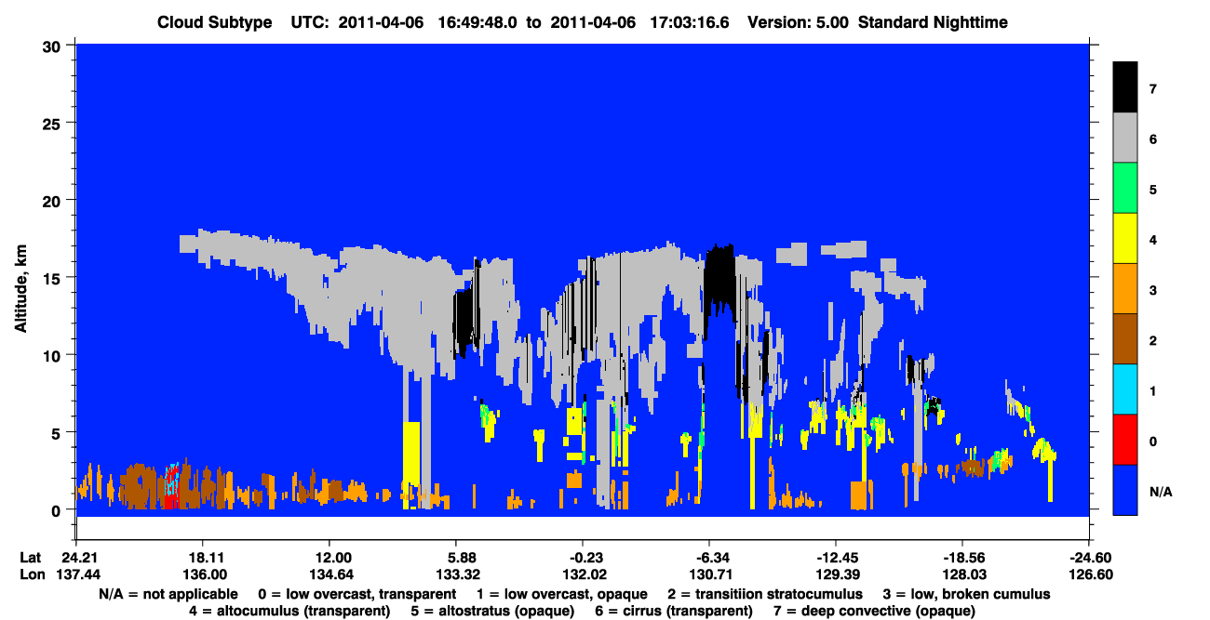
Task: Click the 'Version: 5.00' title text
Action: [x=796, y=22]
